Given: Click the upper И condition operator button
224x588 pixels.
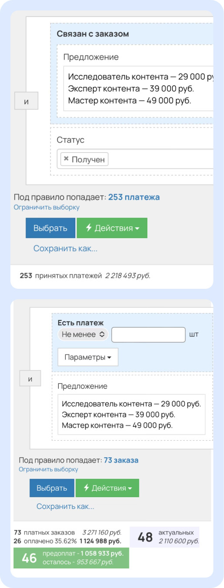Looking at the screenshot, I should click(x=27, y=101).
